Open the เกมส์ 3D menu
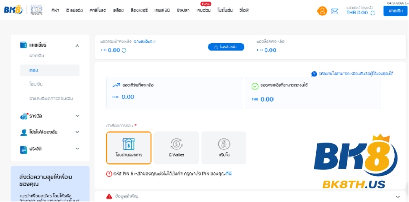409x202 pixels. (x=162, y=10)
